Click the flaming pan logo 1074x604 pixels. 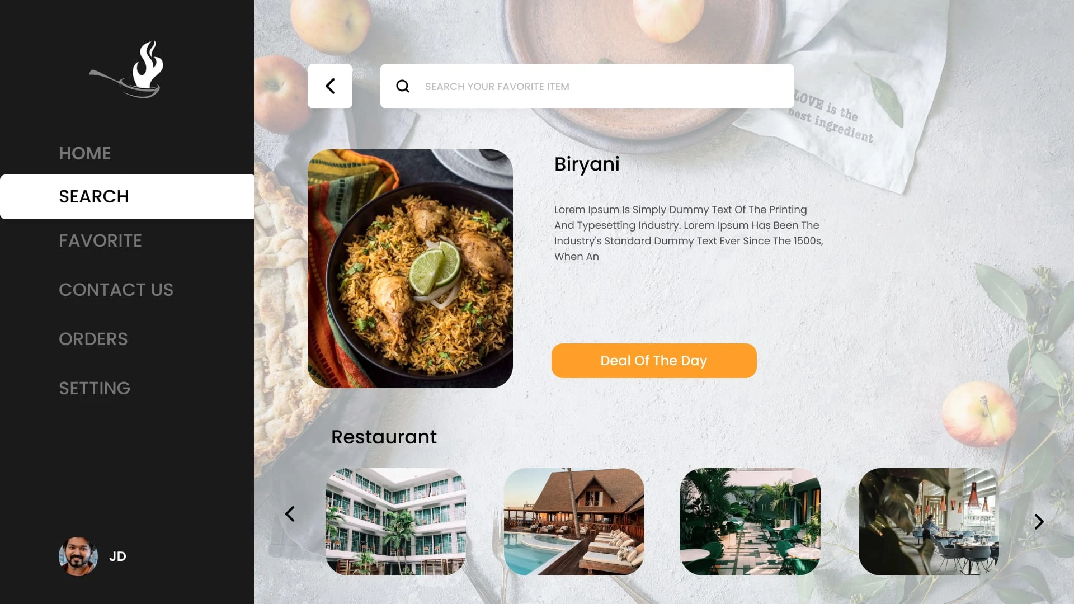coord(127,69)
